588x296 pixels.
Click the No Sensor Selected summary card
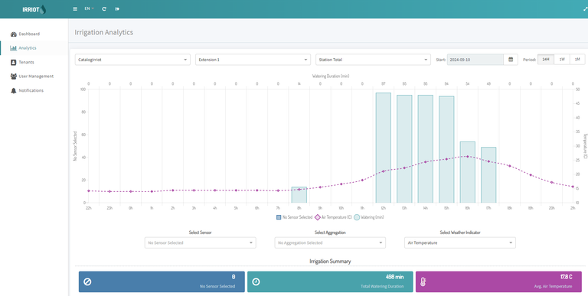pyautogui.click(x=162, y=281)
